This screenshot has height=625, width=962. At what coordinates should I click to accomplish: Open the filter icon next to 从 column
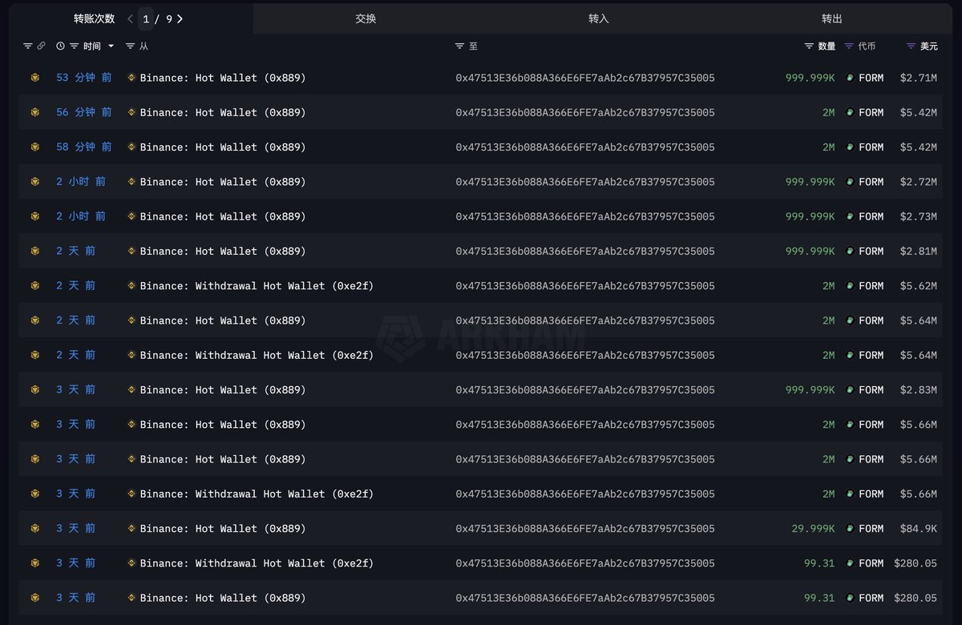pyautogui.click(x=130, y=46)
